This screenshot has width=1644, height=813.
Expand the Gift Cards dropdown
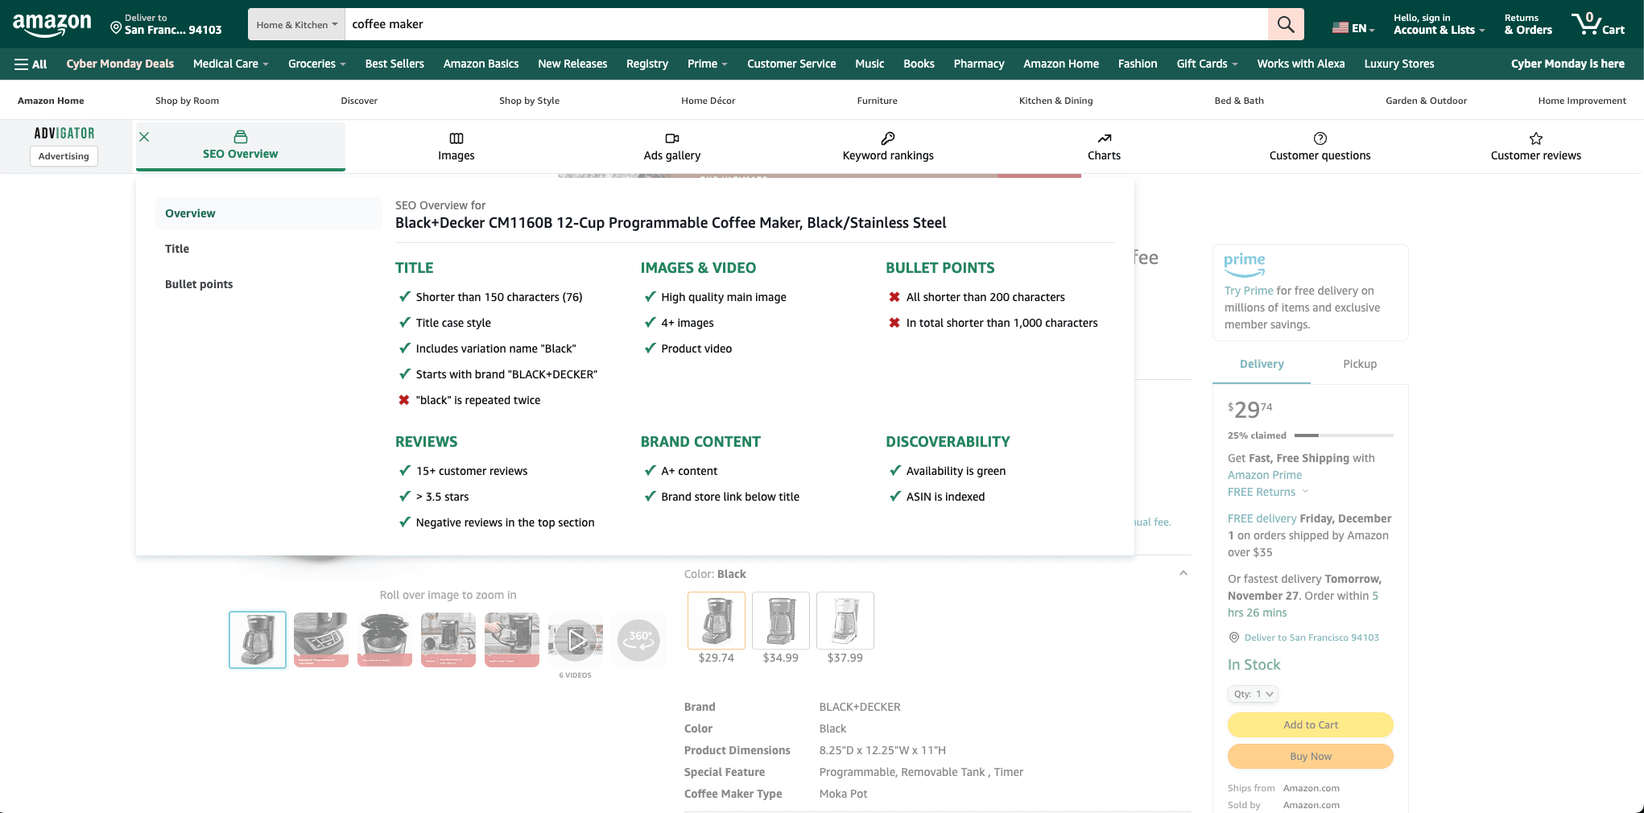click(1207, 64)
